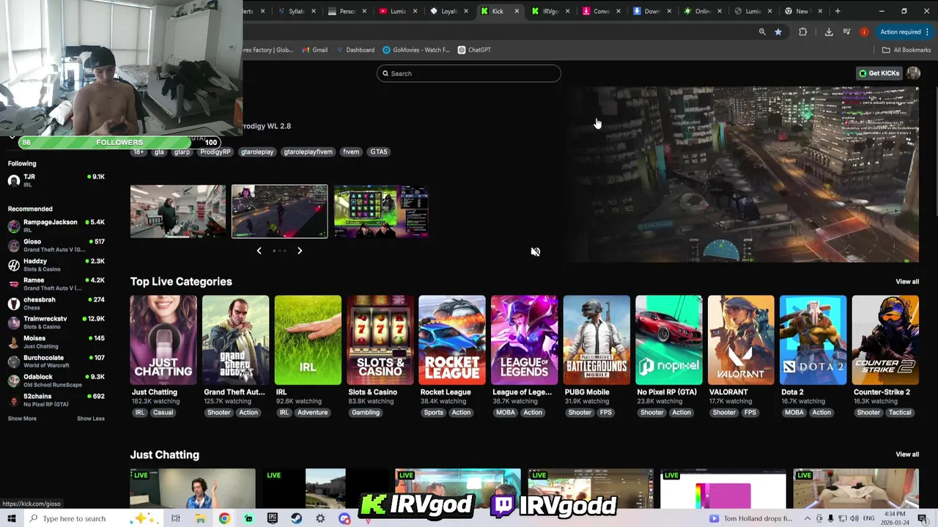The height and width of the screenshot is (527, 938).
Task: Collapse sidebar list with Show Less
Action: tap(91, 419)
